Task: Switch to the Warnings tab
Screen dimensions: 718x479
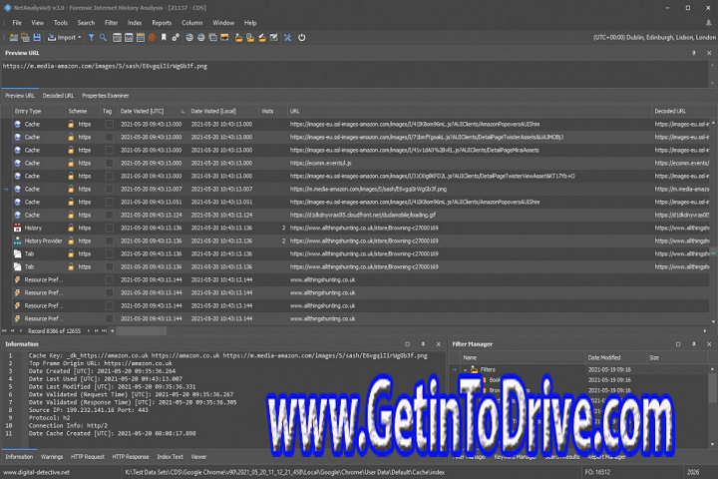Action: pyautogui.click(x=52, y=457)
